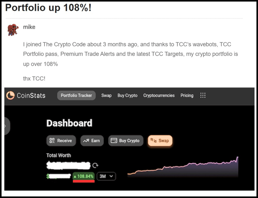
Task: Open Swap in the top navigation
Action: 106,95
